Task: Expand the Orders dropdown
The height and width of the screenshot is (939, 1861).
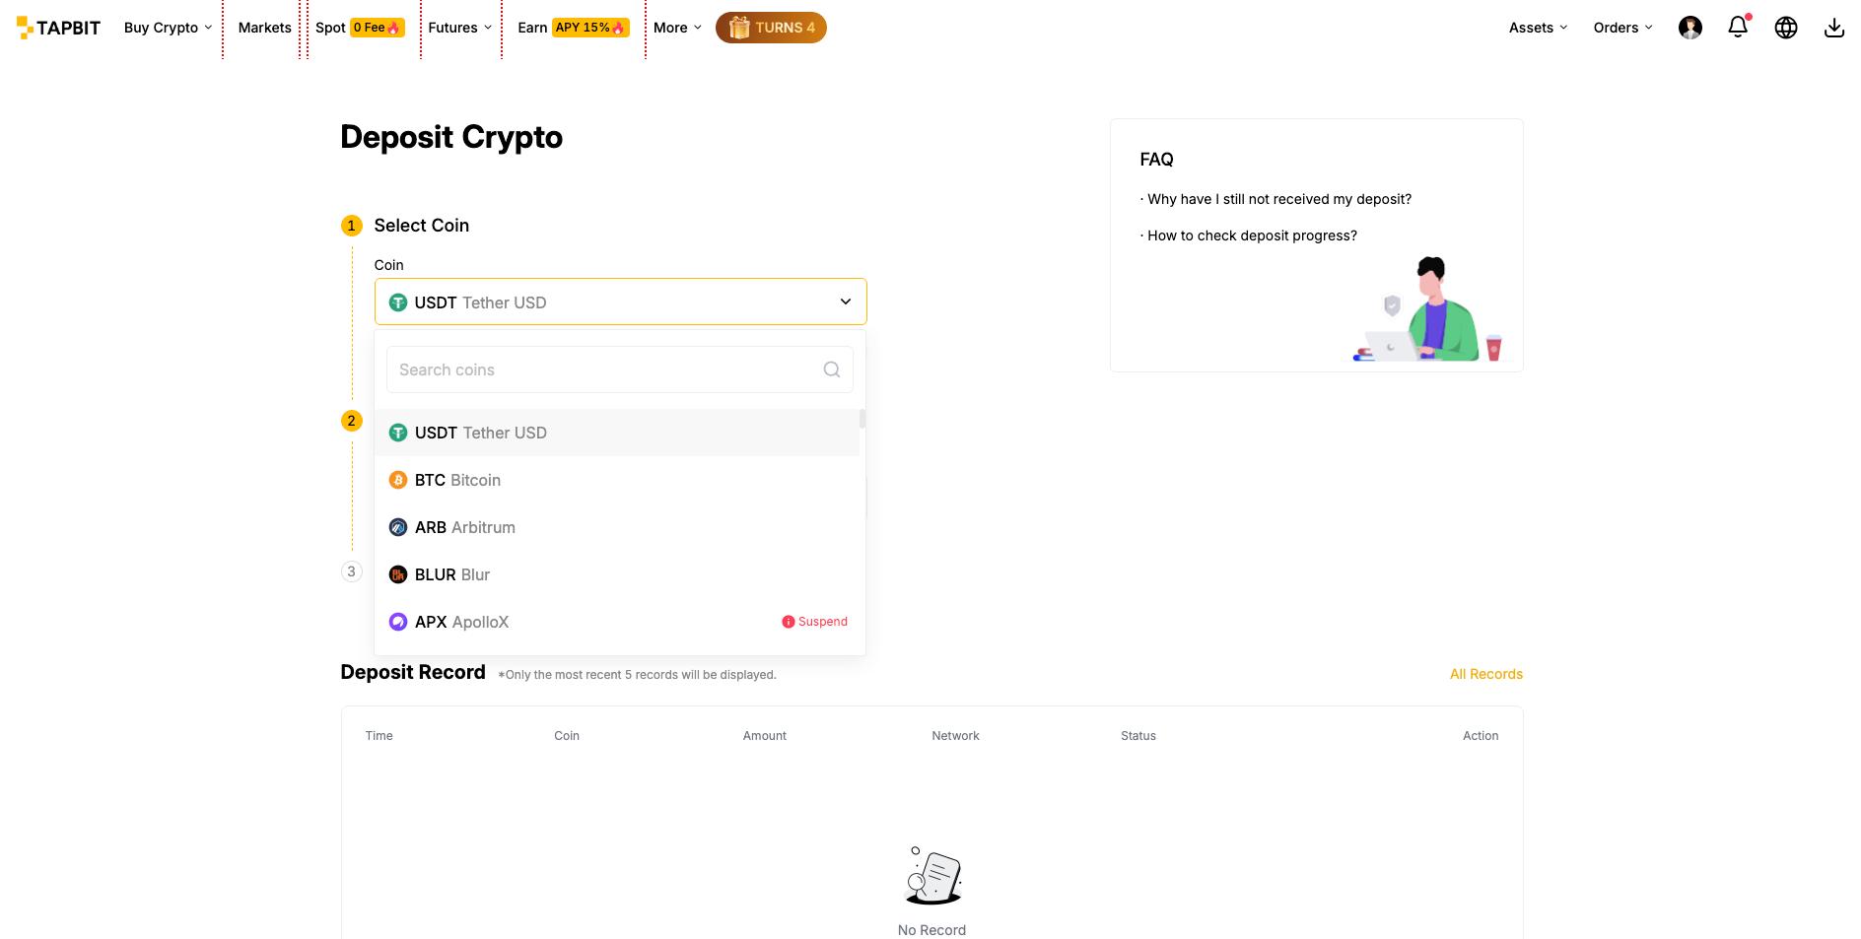Action: [1620, 27]
